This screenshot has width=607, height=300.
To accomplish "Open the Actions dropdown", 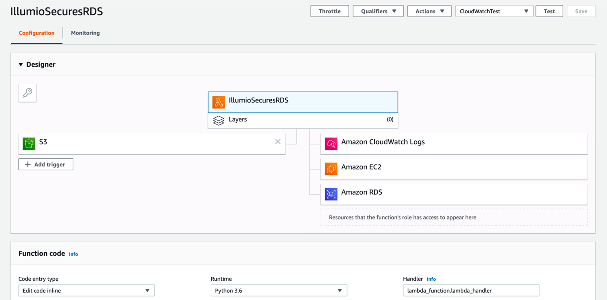I will [429, 11].
